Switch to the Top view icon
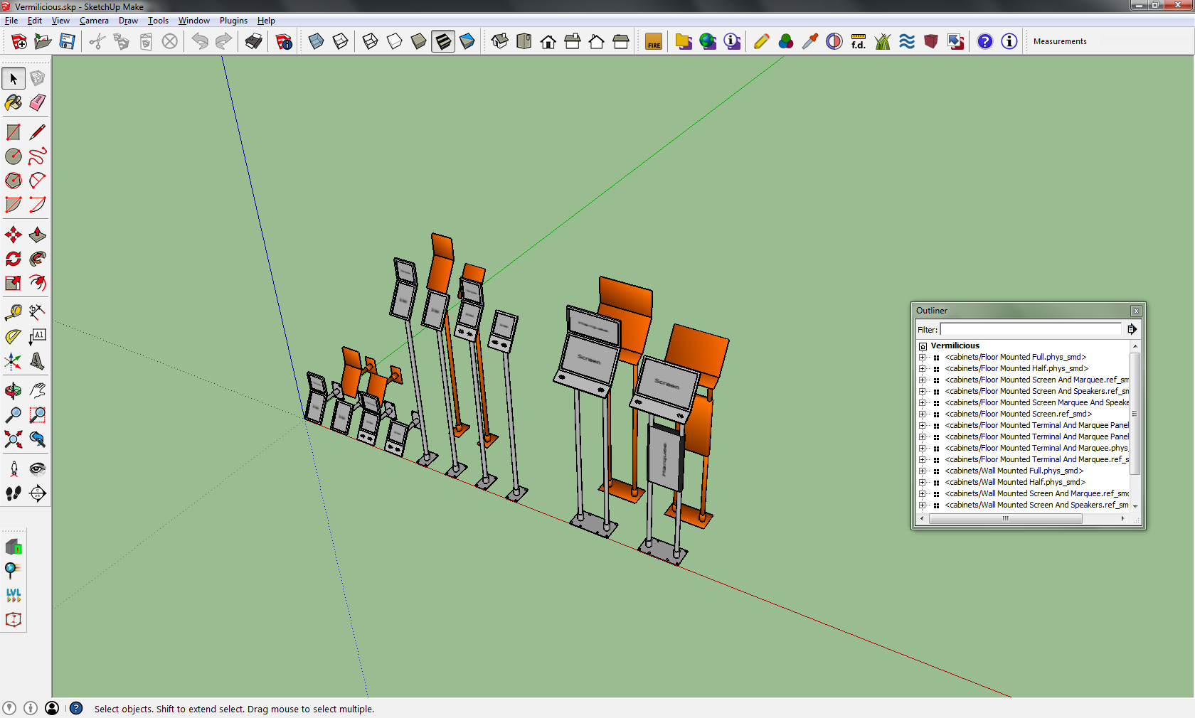This screenshot has width=1195, height=718. (524, 41)
